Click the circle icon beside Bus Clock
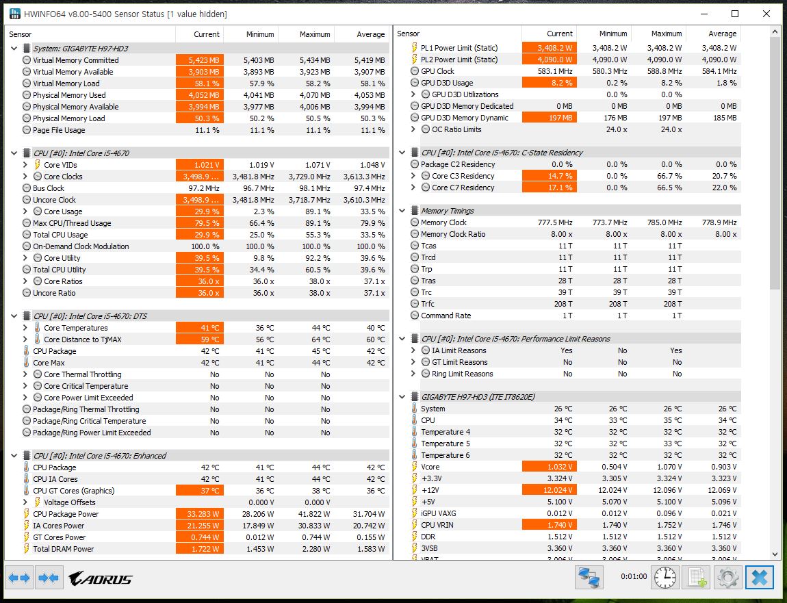 [x=27, y=188]
